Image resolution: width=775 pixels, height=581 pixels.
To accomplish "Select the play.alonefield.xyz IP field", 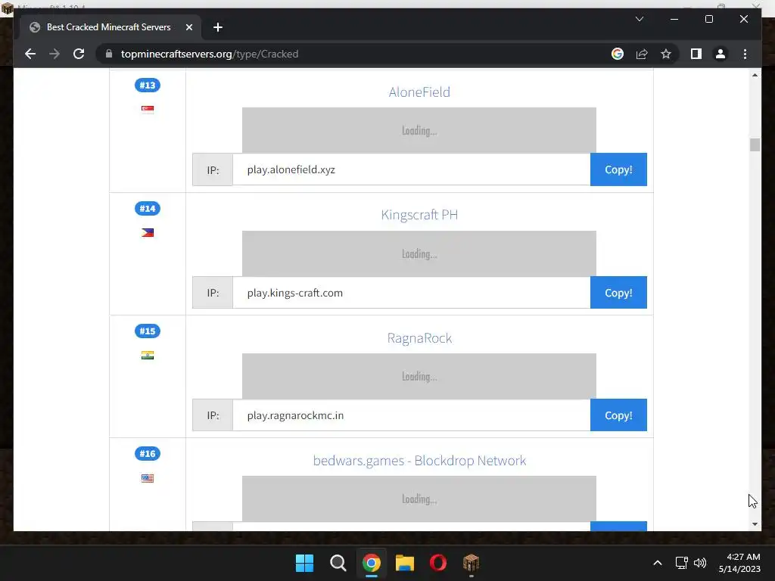I will [x=411, y=169].
